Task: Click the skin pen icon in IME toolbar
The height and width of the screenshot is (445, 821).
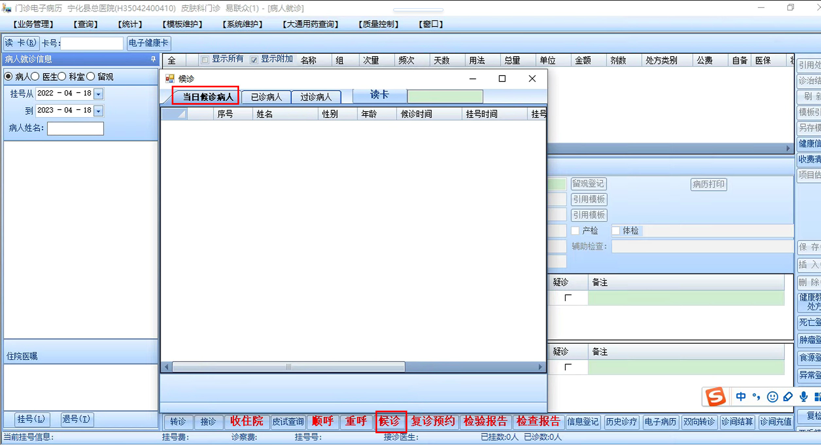Action: [x=788, y=397]
